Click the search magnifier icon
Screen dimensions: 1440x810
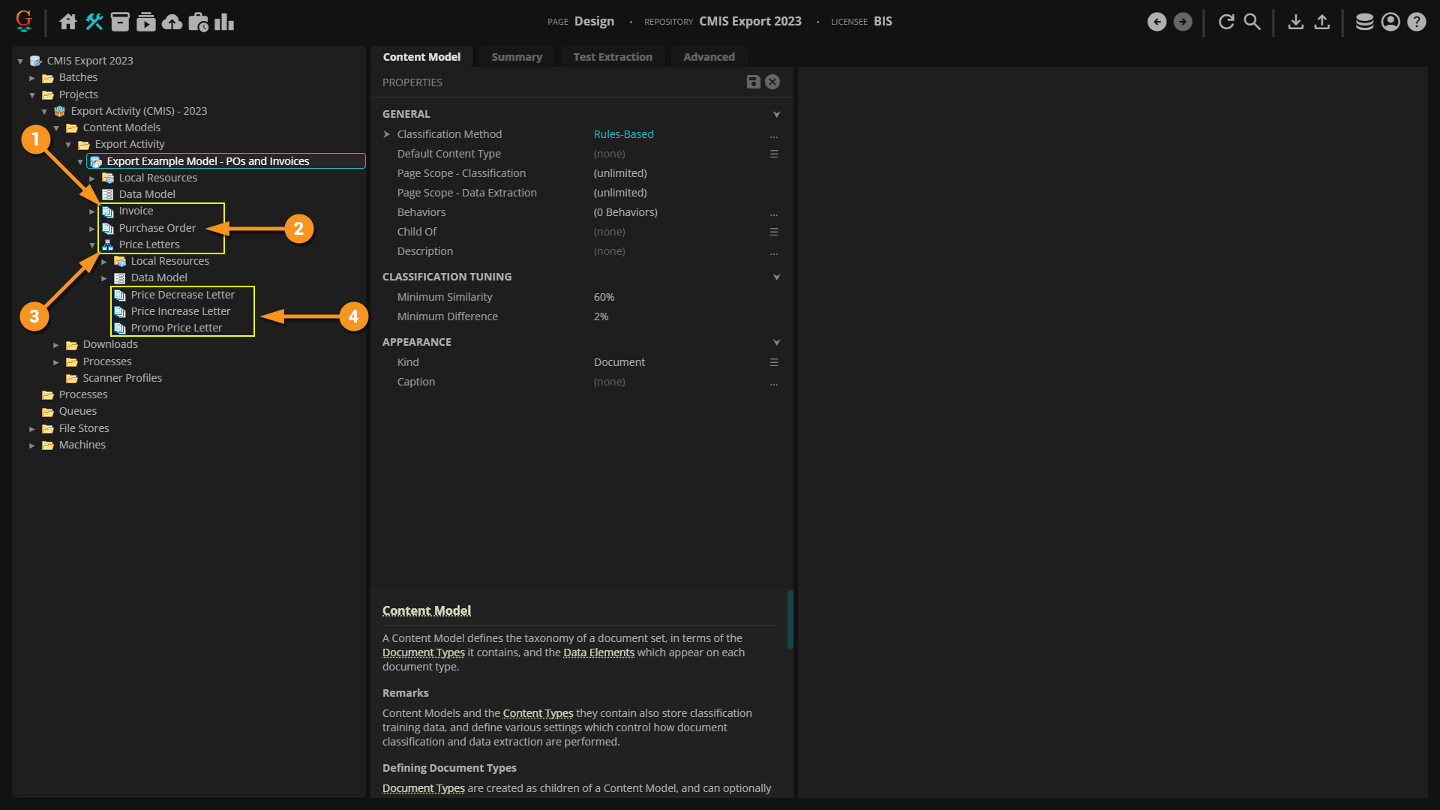tap(1252, 22)
